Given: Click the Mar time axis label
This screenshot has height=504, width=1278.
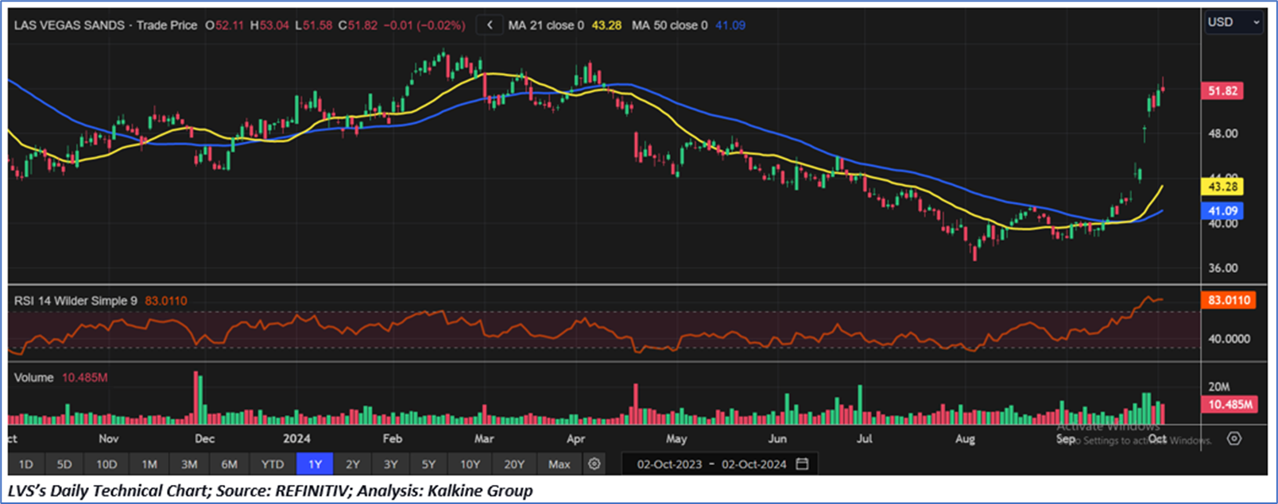Looking at the screenshot, I should pyautogui.click(x=484, y=439).
